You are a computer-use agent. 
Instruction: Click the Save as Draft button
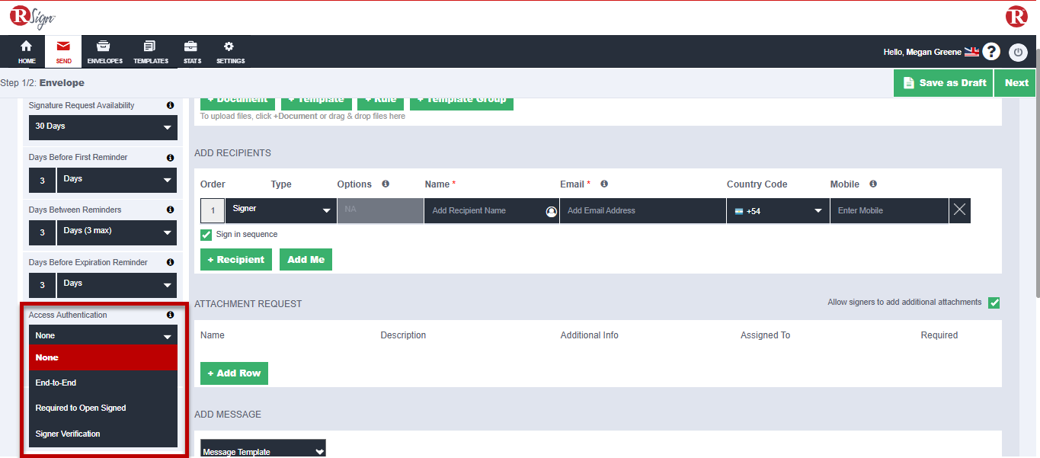tap(942, 82)
